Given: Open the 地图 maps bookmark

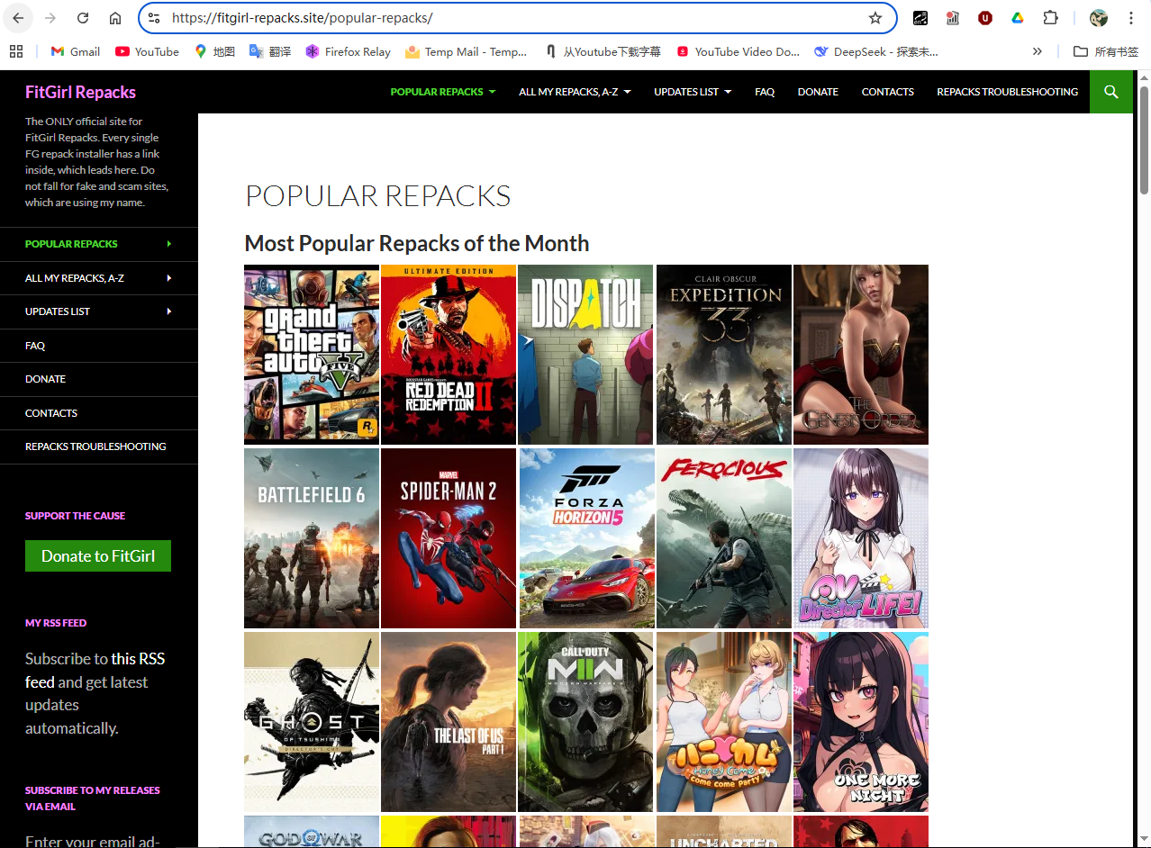Looking at the screenshot, I should [214, 51].
